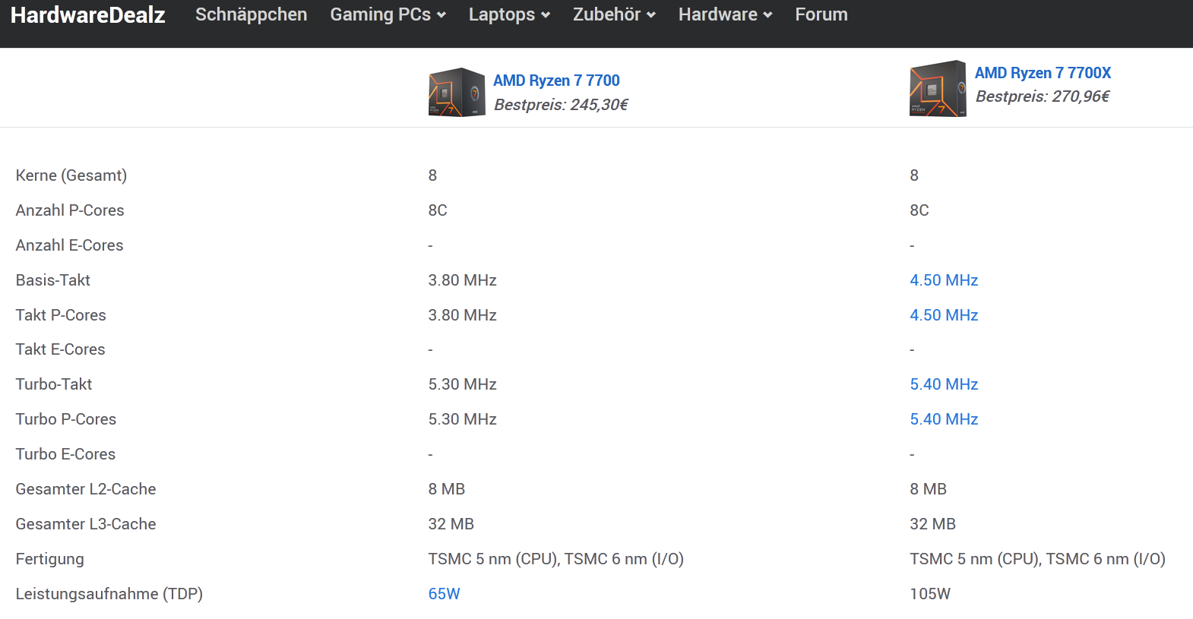Click the 7700X P-Cores value 8C
This screenshot has height=619, width=1193.
[x=919, y=210]
